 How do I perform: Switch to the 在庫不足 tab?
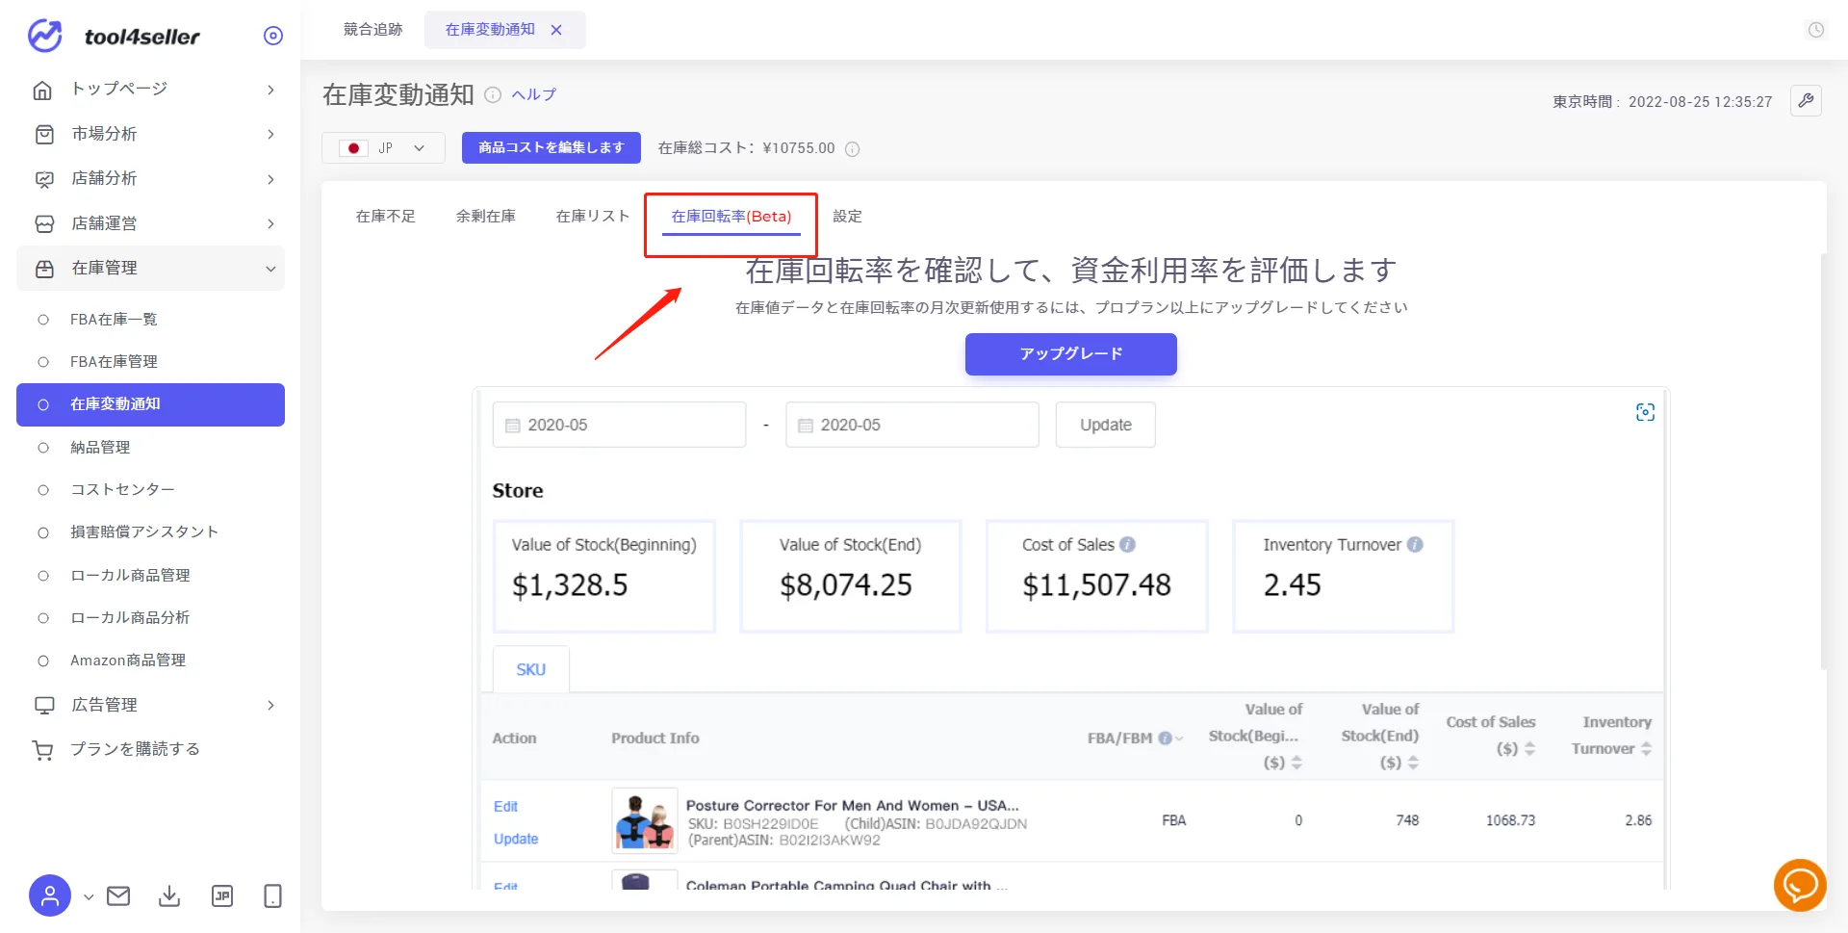click(386, 217)
